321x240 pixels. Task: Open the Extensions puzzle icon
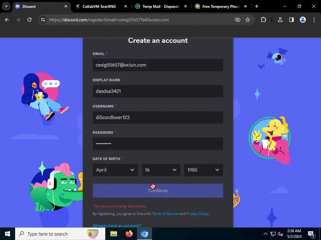pyautogui.click(x=263, y=20)
